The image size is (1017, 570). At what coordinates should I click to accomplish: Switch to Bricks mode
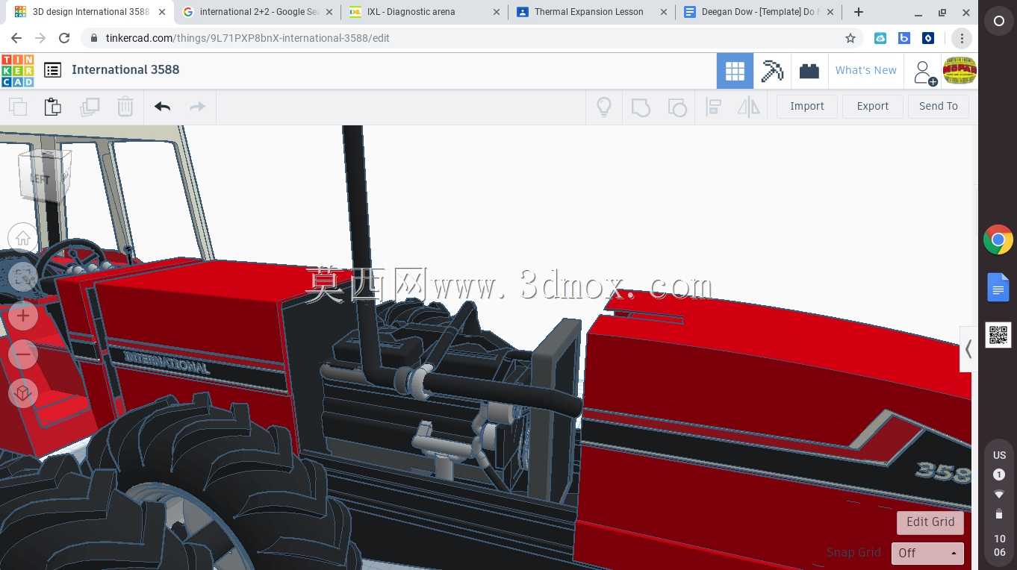(809, 71)
